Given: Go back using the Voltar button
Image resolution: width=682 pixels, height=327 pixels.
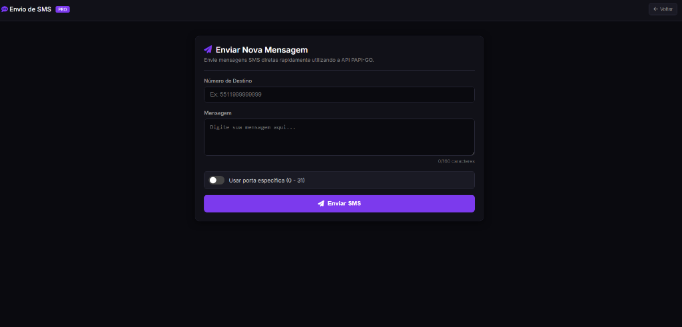Looking at the screenshot, I should [663, 9].
